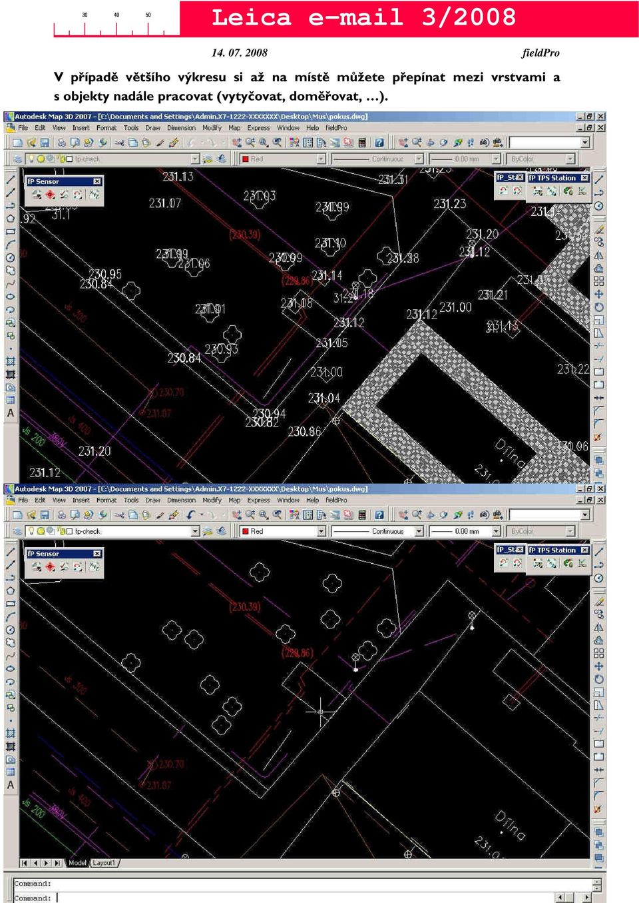Open Map menu in lower AutoCAD window
The height and width of the screenshot is (903, 639).
click(234, 500)
